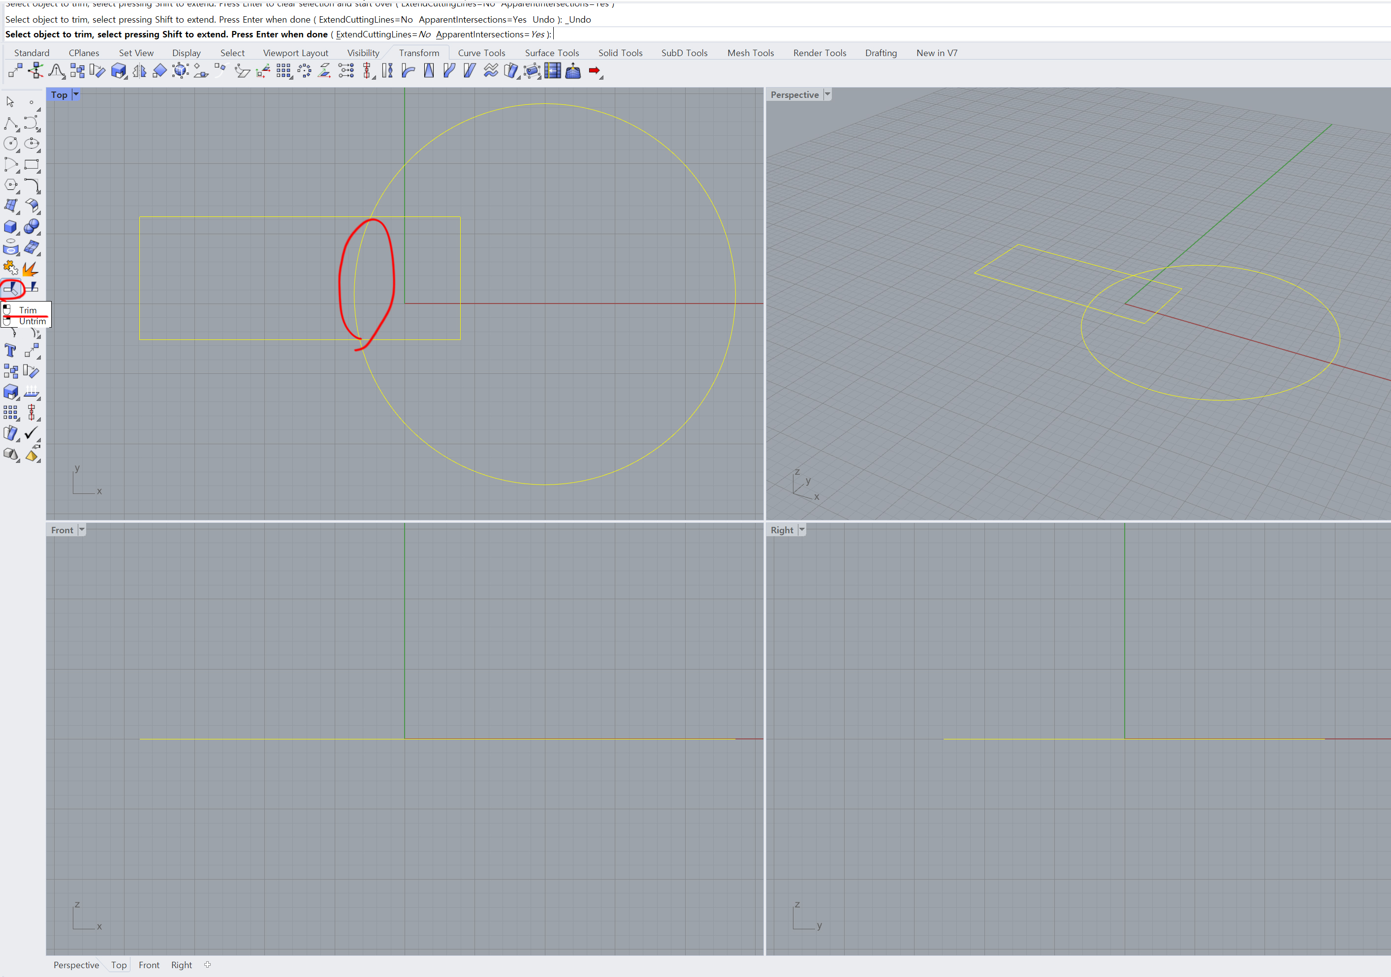The height and width of the screenshot is (977, 1391).
Task: Switch to the CPlanes toolbar tab
Action: 84,53
